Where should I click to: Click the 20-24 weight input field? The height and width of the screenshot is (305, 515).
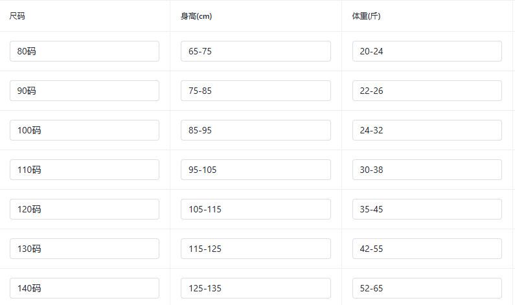point(427,51)
